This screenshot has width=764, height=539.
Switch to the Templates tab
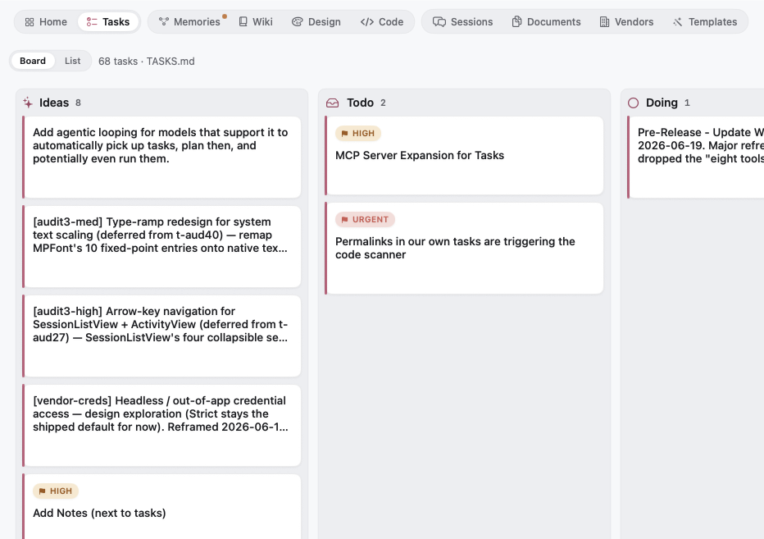click(x=705, y=22)
